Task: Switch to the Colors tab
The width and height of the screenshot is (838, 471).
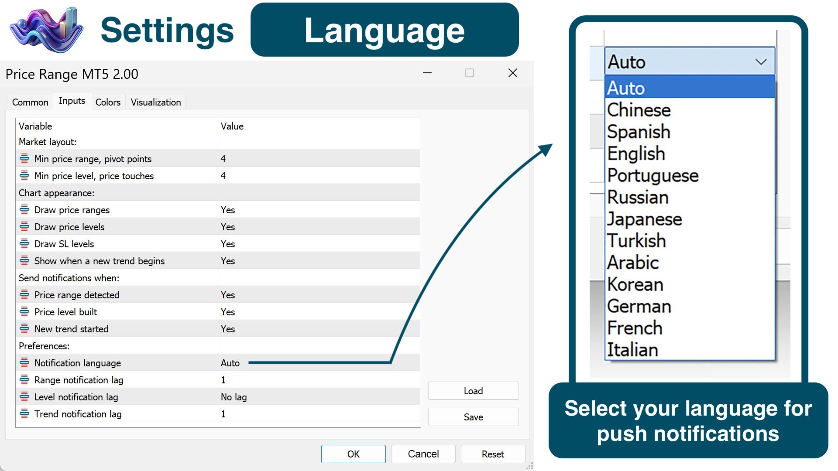Action: tap(108, 102)
